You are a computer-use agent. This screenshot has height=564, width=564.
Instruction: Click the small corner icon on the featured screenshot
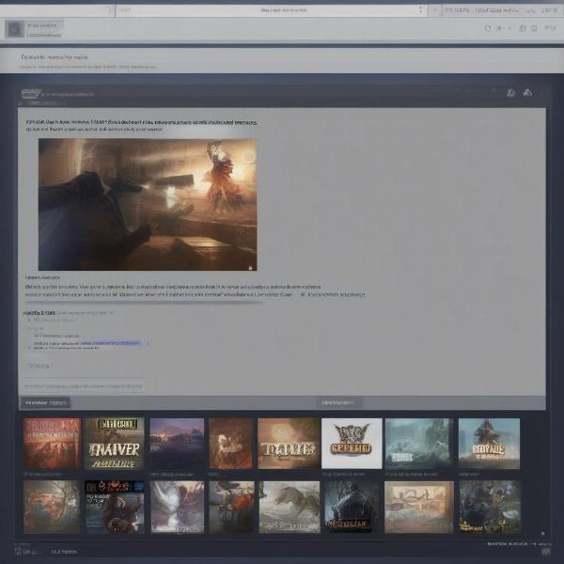[x=250, y=268]
